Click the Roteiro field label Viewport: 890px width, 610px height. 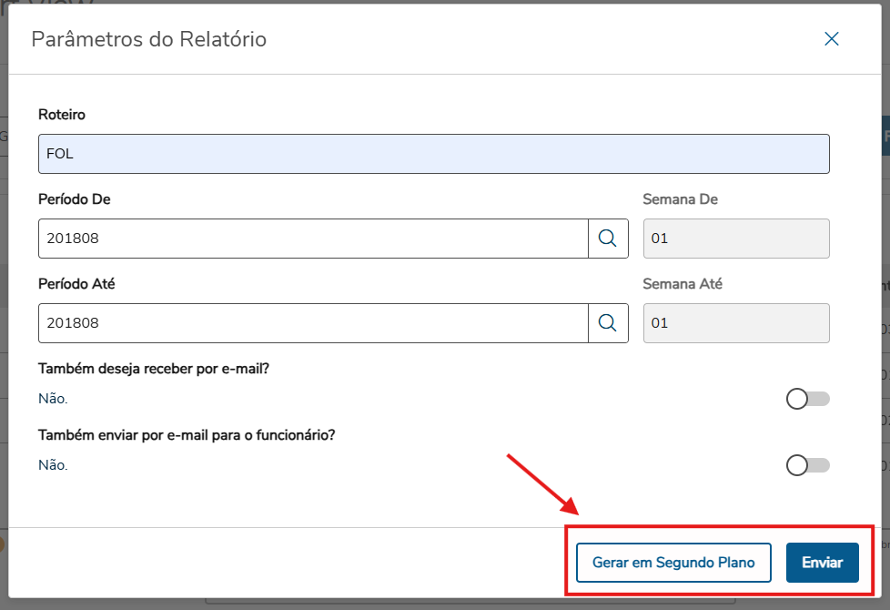(x=62, y=115)
